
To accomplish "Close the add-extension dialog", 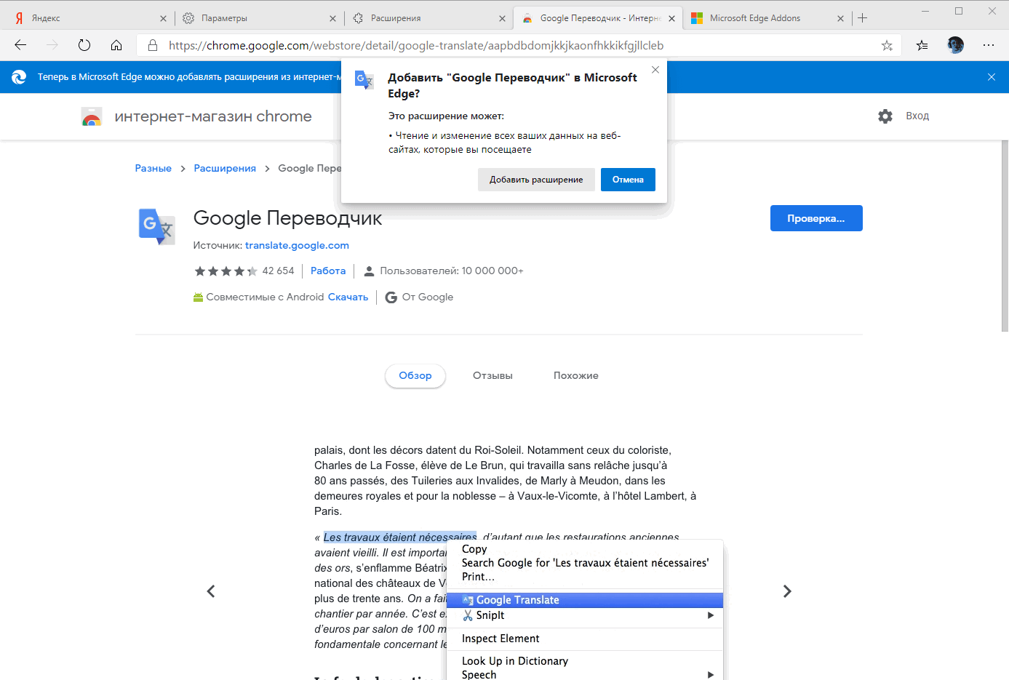I will (x=655, y=70).
